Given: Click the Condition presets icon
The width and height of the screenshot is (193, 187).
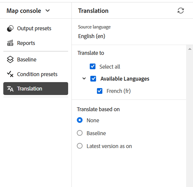Looking at the screenshot, I should pyautogui.click(x=10, y=74).
